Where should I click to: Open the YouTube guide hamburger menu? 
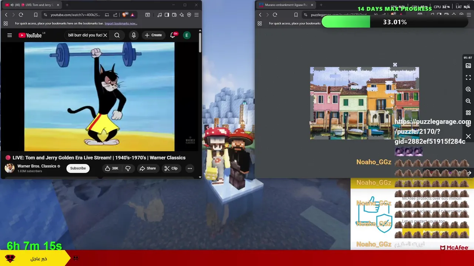point(10,35)
